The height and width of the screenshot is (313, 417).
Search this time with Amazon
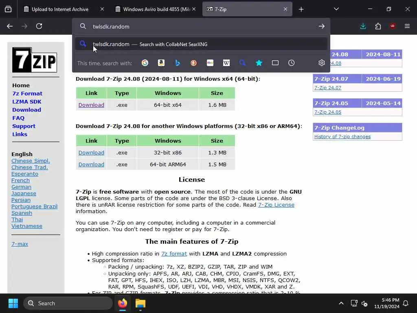[x=161, y=63]
